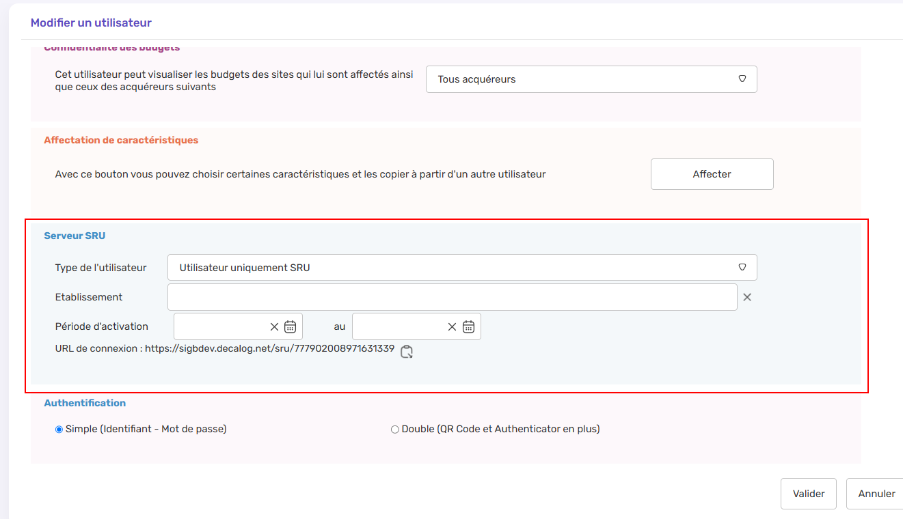The image size is (903, 519).
Task: Confirm changes with the Valider button
Action: [x=808, y=494]
